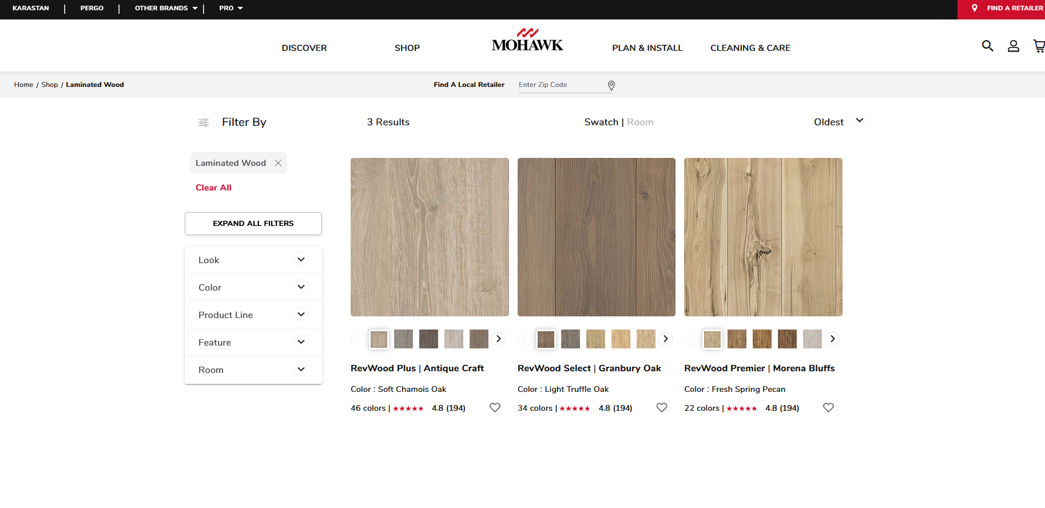Open RevWood Plus | Antique Craft title
1045x508 pixels.
pyautogui.click(x=417, y=368)
